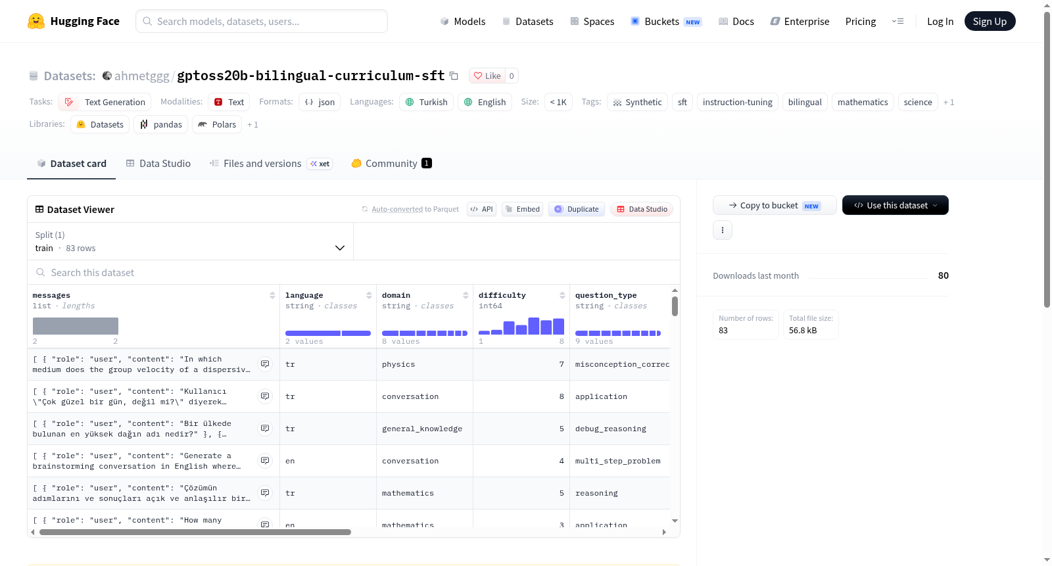Copy dataset name with the copy icon
This screenshot has width=1052, height=566.
click(x=454, y=76)
